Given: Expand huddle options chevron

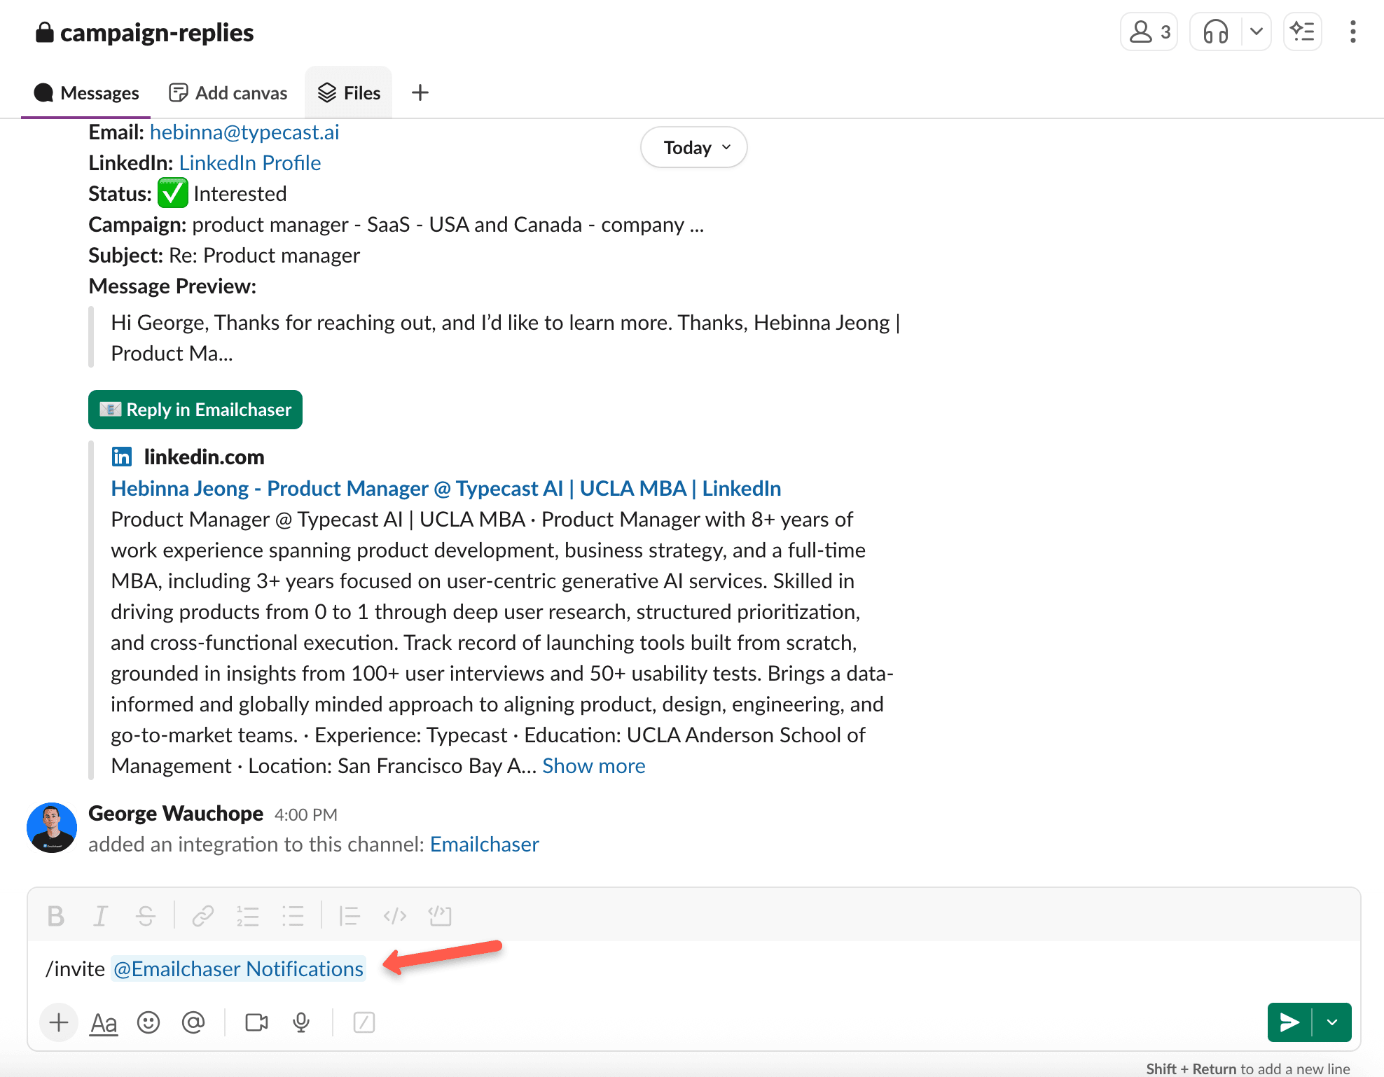Looking at the screenshot, I should tap(1257, 32).
